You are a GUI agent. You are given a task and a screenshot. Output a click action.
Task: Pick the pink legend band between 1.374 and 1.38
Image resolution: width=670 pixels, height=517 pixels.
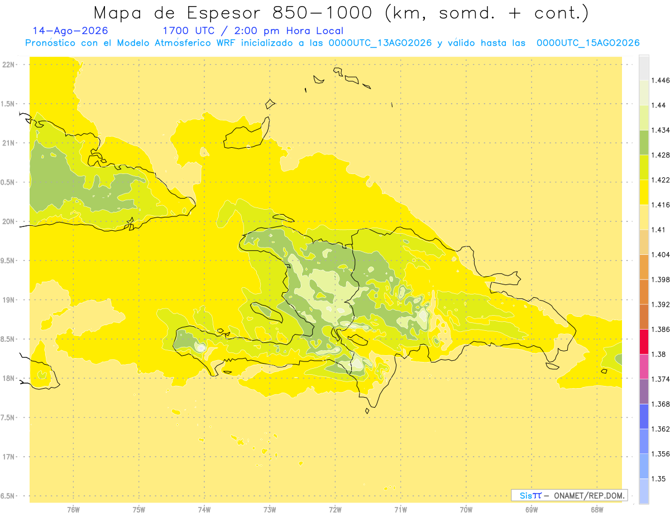644,366
